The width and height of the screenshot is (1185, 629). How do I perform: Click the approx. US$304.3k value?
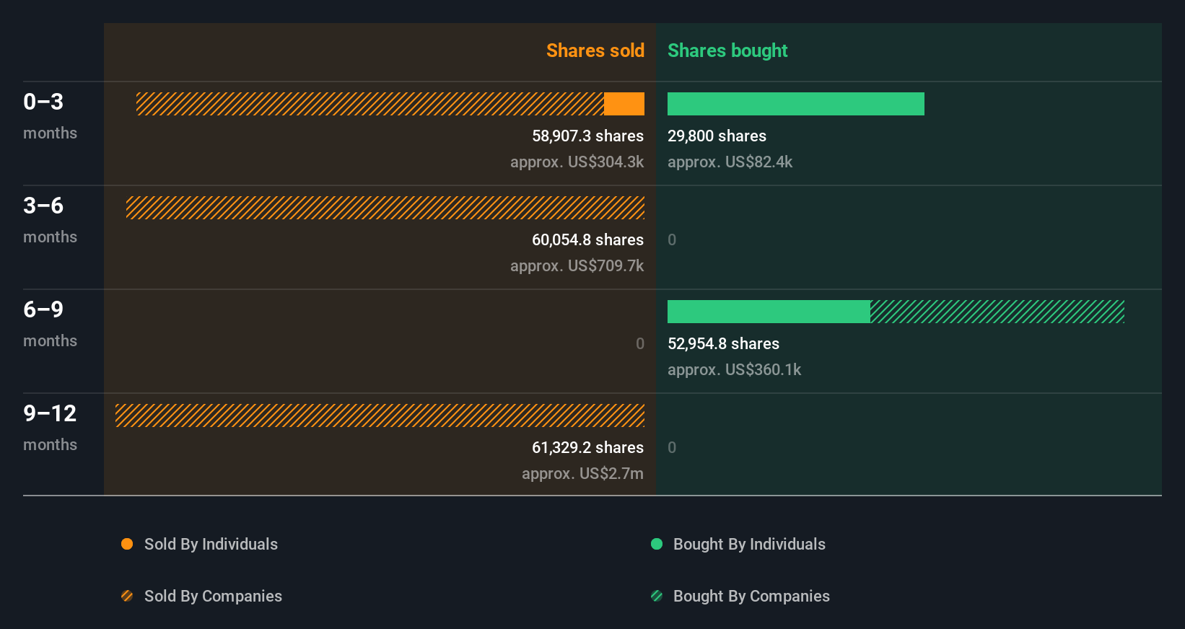click(x=577, y=162)
